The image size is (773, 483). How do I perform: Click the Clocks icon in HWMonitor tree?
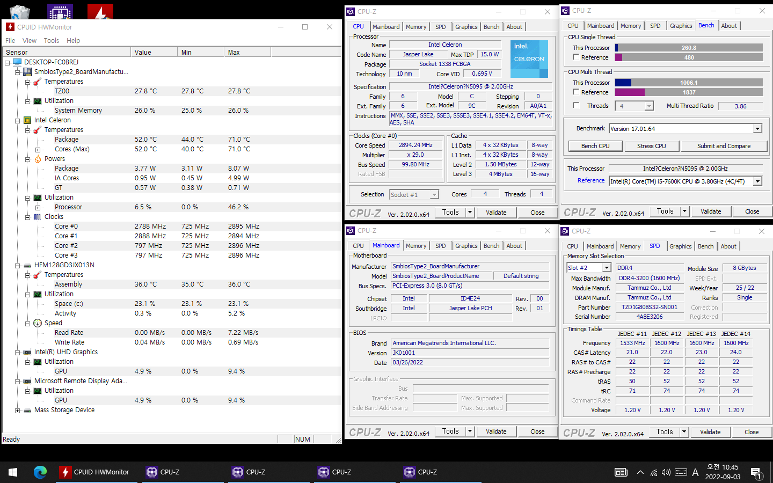[x=38, y=217]
